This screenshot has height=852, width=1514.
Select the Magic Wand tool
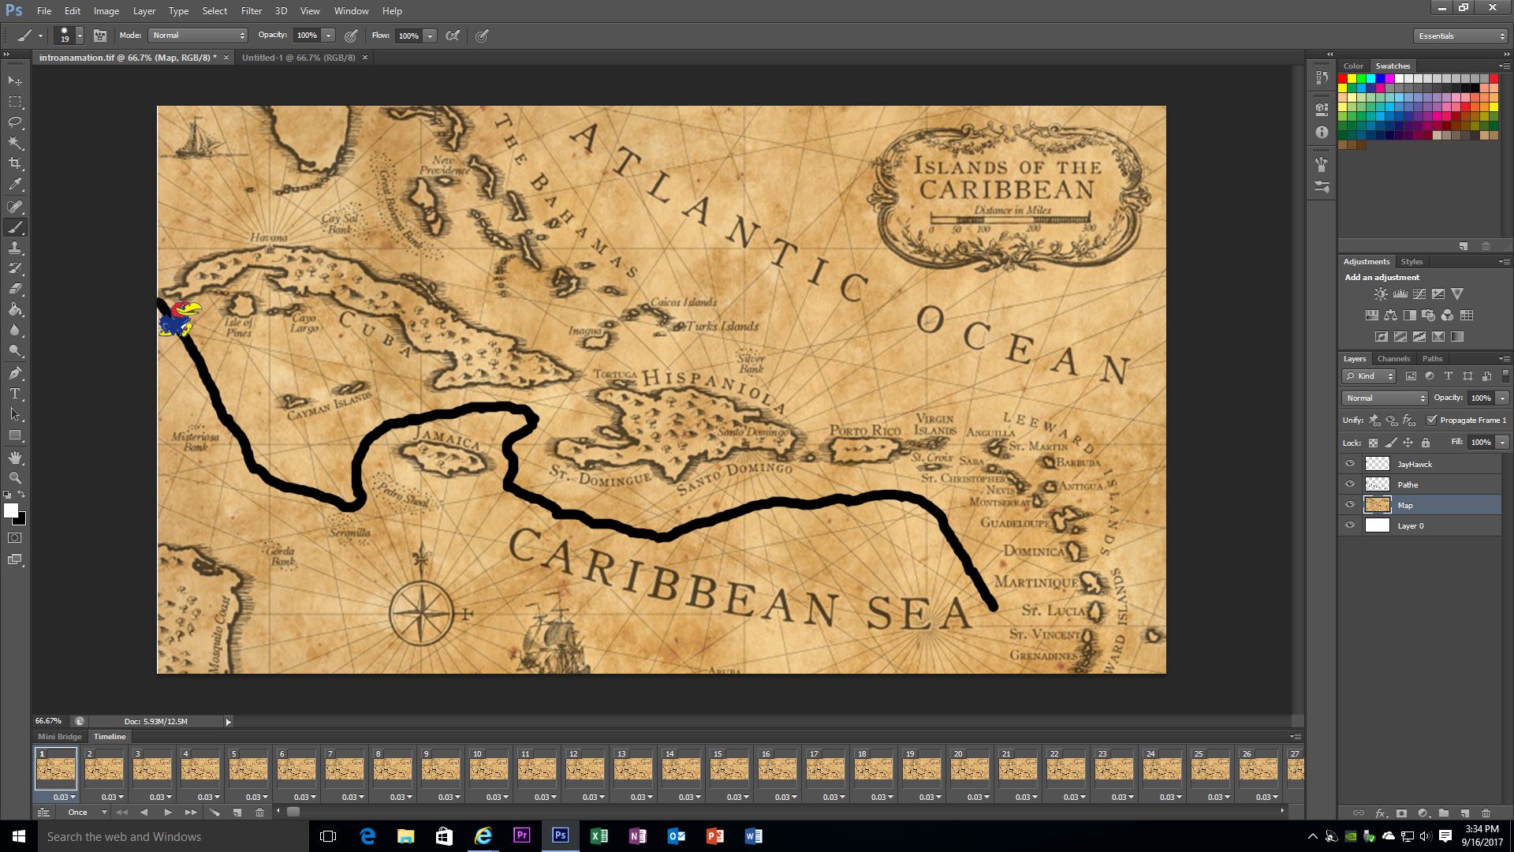[15, 143]
